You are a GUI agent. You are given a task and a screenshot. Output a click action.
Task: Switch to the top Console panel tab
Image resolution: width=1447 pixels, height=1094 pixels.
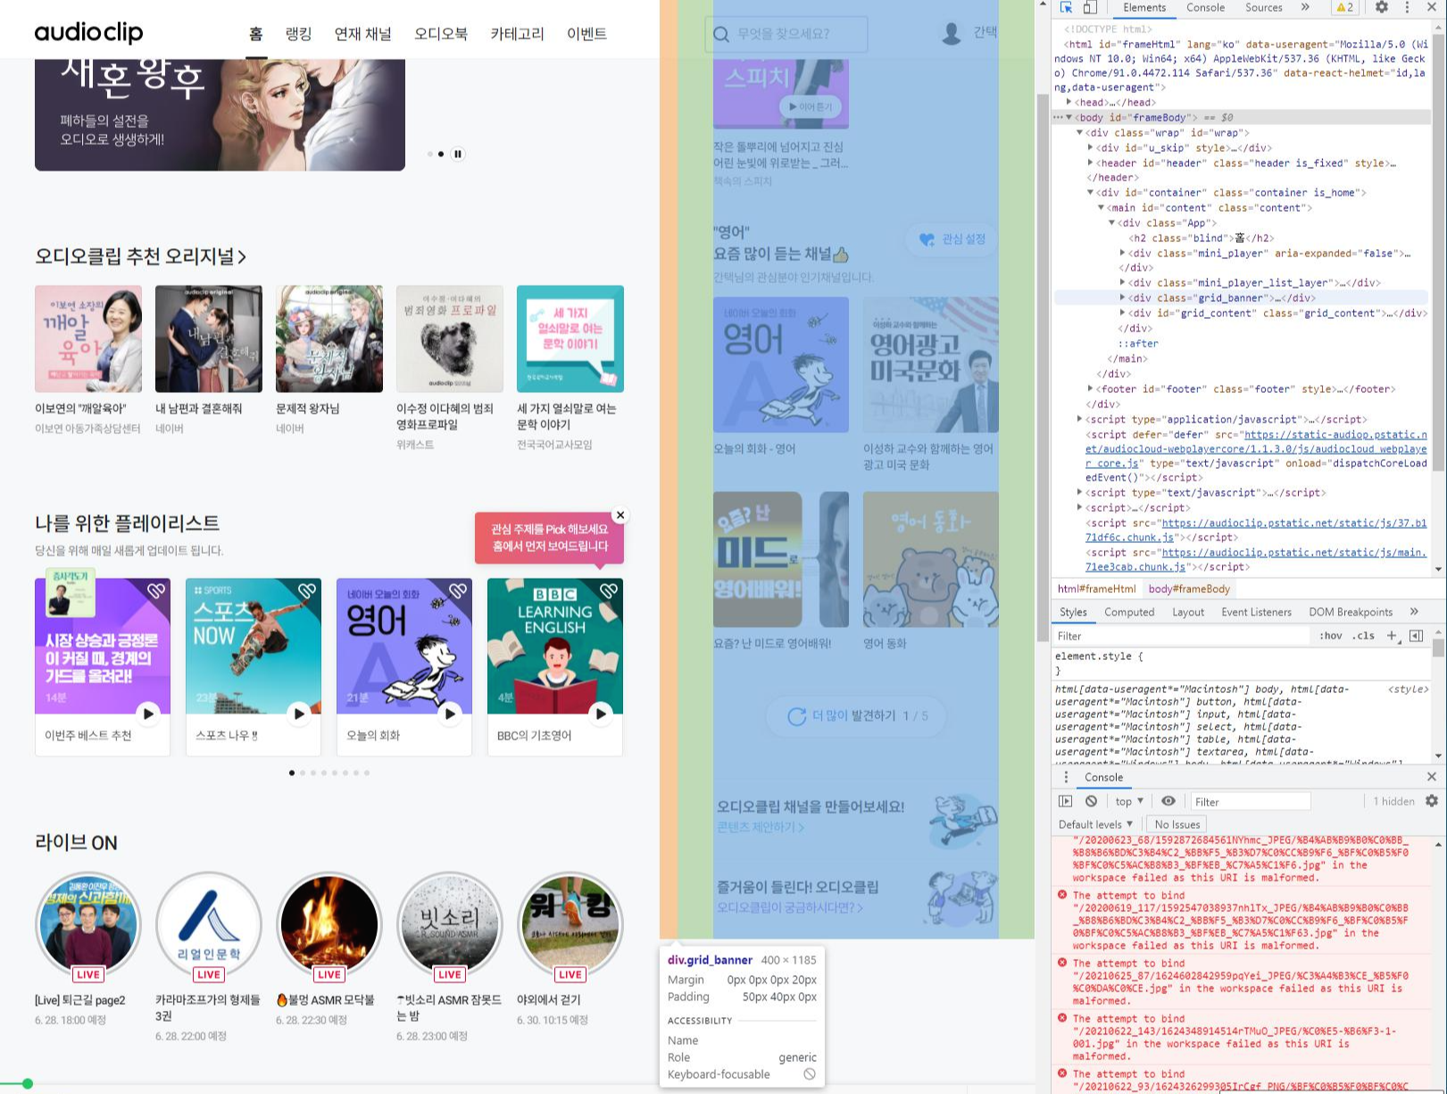(1205, 7)
